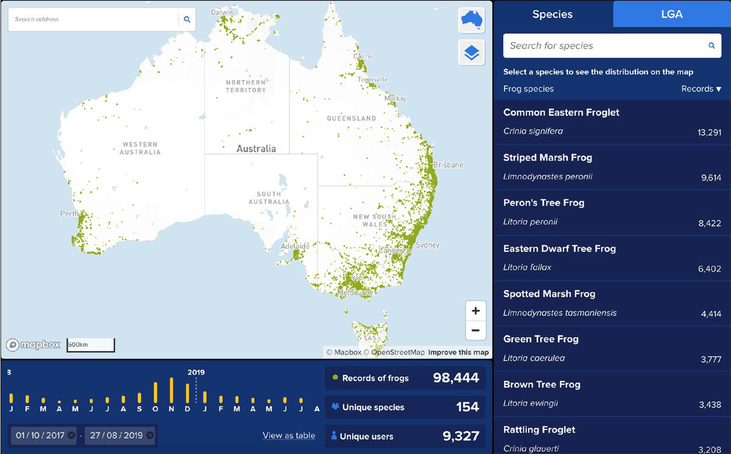Clear the start date 01/10/2017
Image resolution: width=731 pixels, height=454 pixels.
(x=71, y=435)
